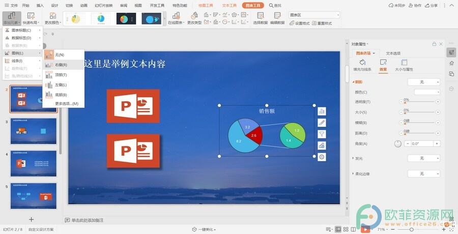
Task: Select legend Bottom (底部) option
Action: pyautogui.click(x=64, y=95)
